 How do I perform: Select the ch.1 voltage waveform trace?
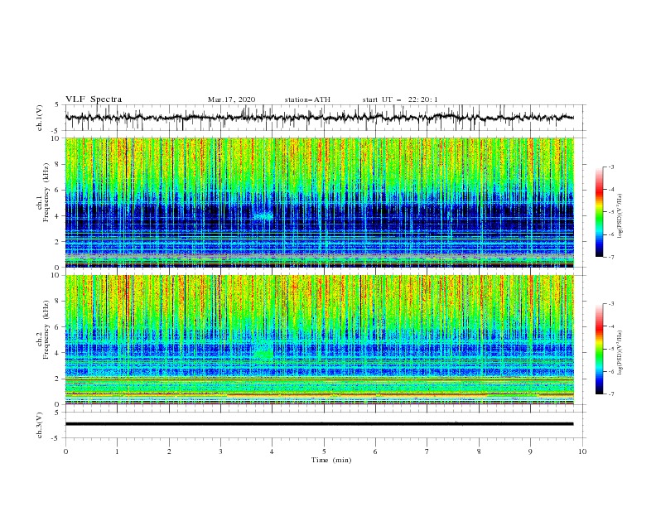point(319,118)
